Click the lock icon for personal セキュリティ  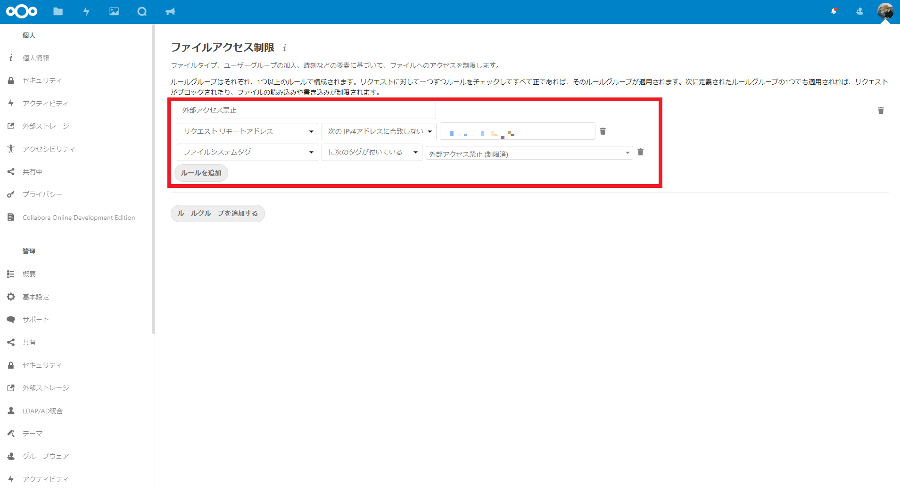(x=11, y=81)
